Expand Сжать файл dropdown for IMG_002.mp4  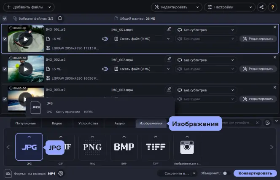tap(142, 69)
